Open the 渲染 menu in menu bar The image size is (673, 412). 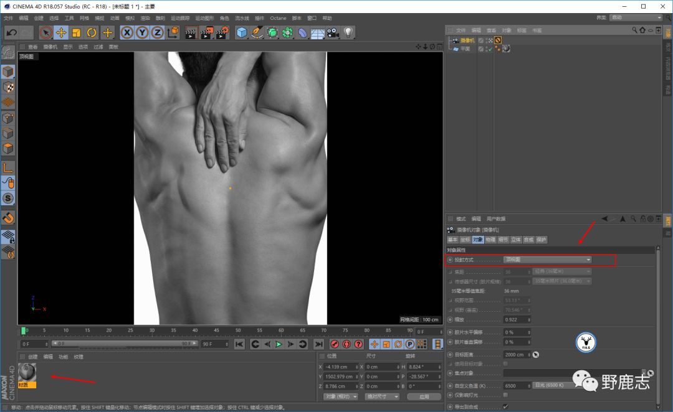point(145,18)
